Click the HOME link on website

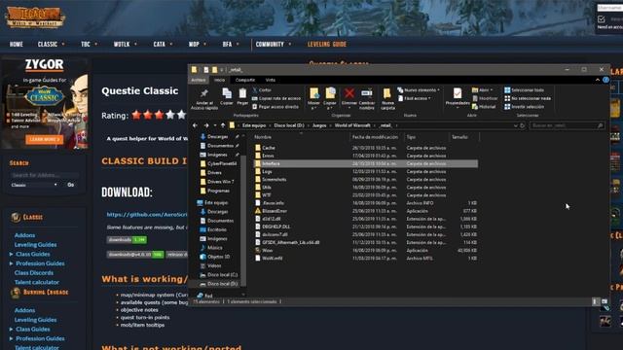pos(17,44)
